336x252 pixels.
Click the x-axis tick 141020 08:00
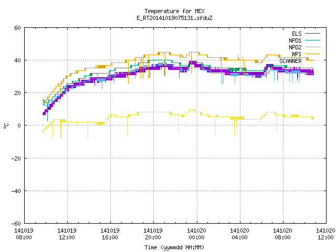click(282, 234)
